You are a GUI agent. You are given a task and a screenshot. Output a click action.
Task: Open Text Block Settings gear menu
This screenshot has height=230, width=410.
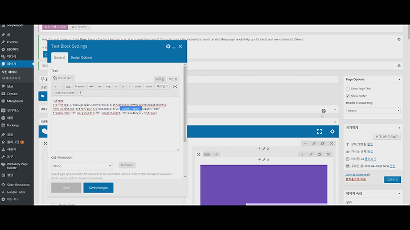click(x=168, y=46)
